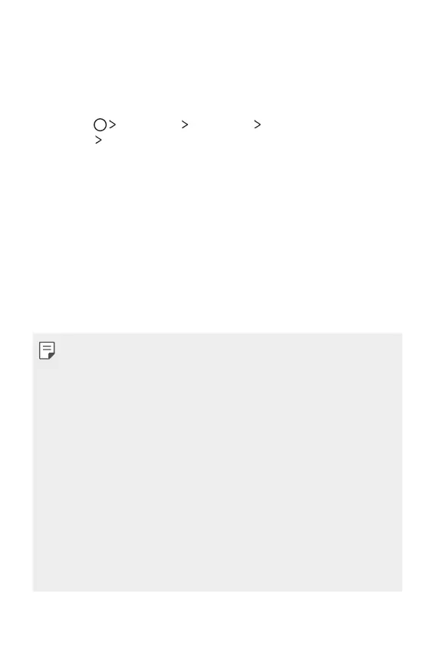The width and height of the screenshot is (435, 653).
Task: Click the second chevron on the first line
Action: (x=185, y=124)
